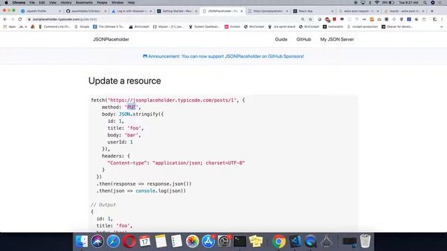
Task: Click the JSONPlaceholder site logo
Action: (111, 39)
